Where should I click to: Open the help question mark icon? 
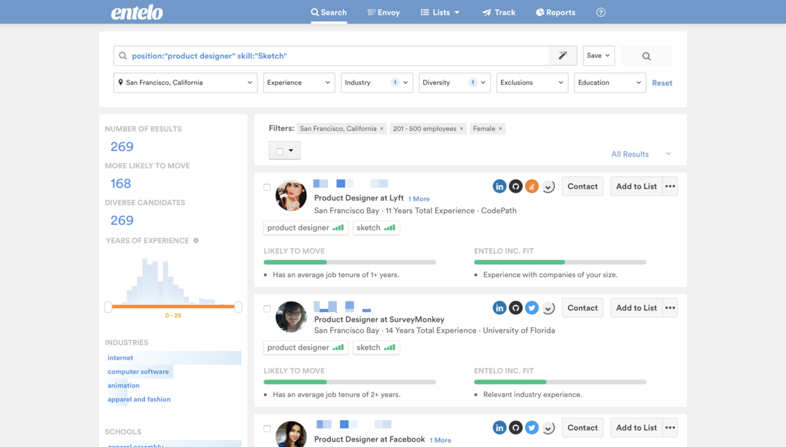(600, 12)
